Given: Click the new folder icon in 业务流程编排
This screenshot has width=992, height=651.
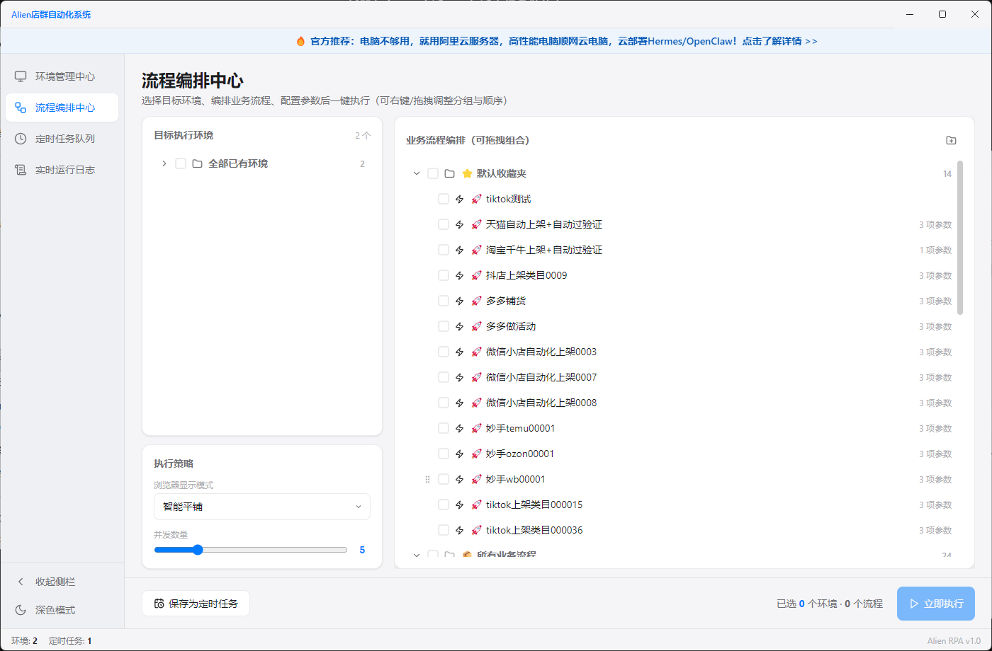Looking at the screenshot, I should pos(951,140).
